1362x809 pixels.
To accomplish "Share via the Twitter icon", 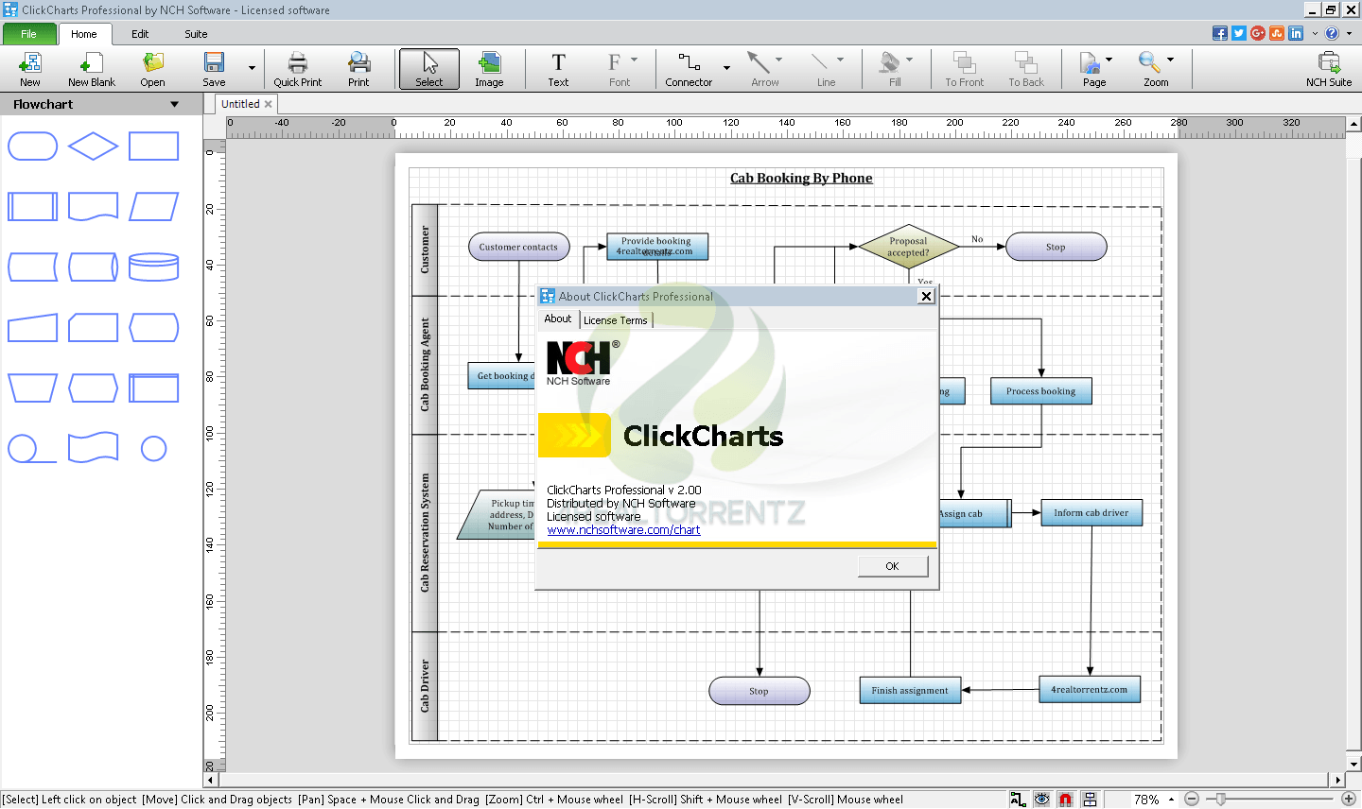I will (1239, 33).
